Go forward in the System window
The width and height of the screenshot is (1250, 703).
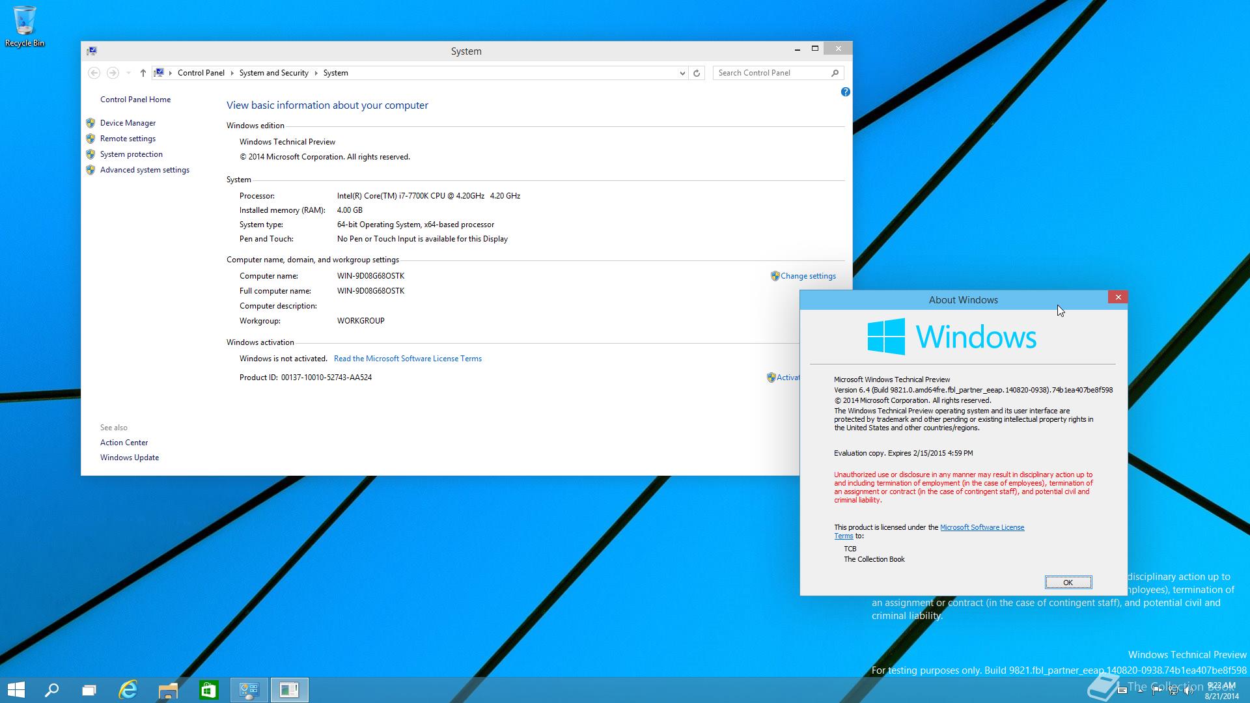pos(113,73)
